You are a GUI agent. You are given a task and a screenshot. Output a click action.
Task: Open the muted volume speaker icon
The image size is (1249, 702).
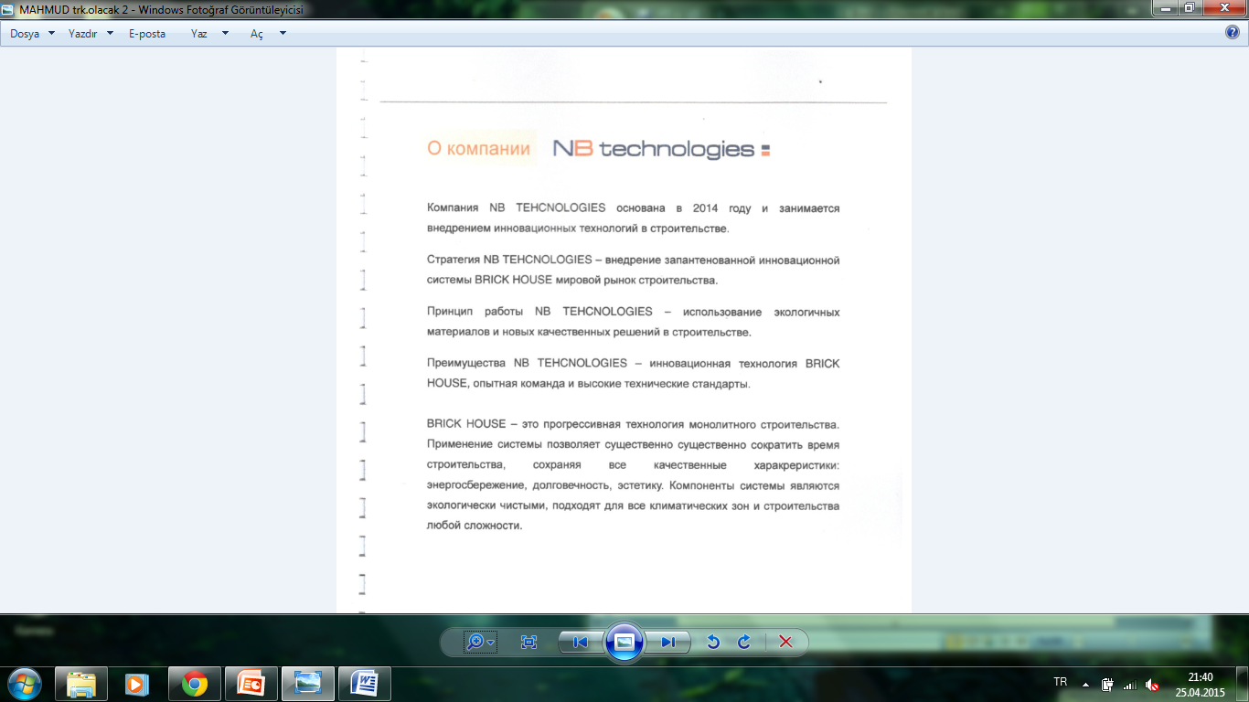click(1152, 684)
